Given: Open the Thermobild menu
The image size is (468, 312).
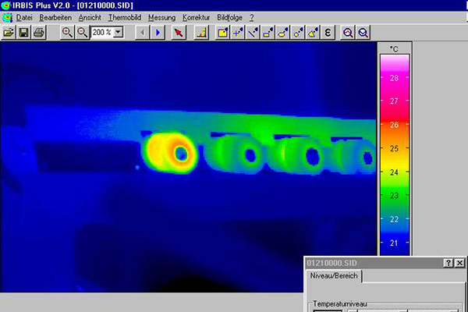Looking at the screenshot, I should click(x=125, y=16).
